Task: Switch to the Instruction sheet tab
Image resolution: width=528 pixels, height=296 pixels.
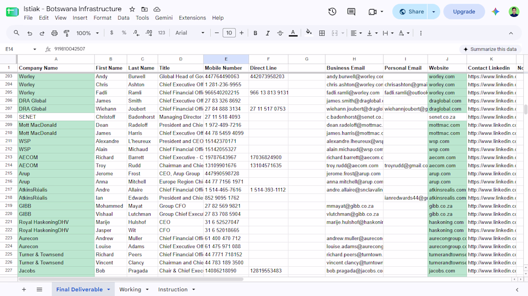Action: 173,289
